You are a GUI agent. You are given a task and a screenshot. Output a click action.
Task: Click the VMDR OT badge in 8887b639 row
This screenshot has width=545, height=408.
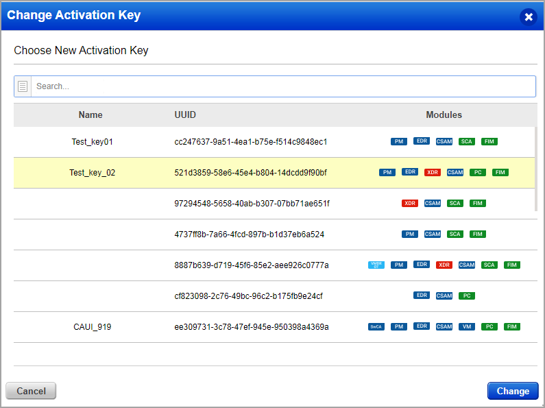[x=376, y=265]
